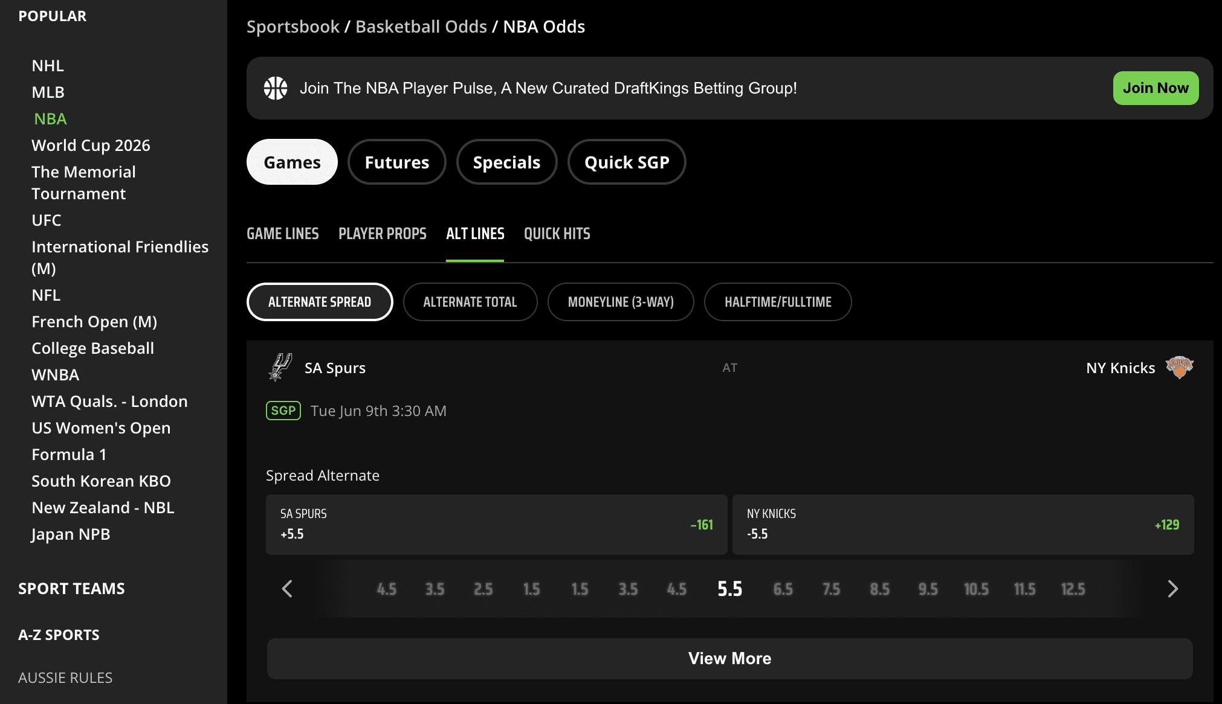Open NHL in the Popular sidebar
1222x704 pixels.
click(48, 65)
